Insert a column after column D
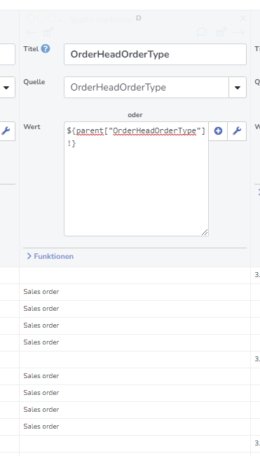Viewport: 260px width, 456px height. coord(221,32)
